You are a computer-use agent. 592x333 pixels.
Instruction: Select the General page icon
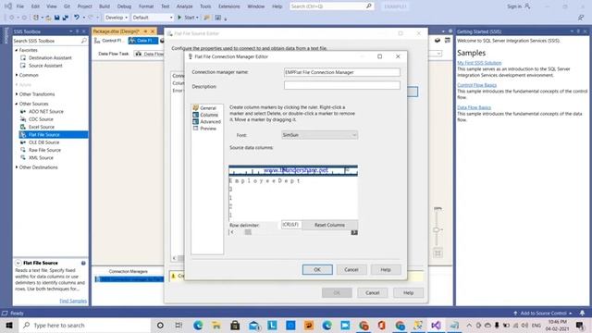[x=195, y=108]
